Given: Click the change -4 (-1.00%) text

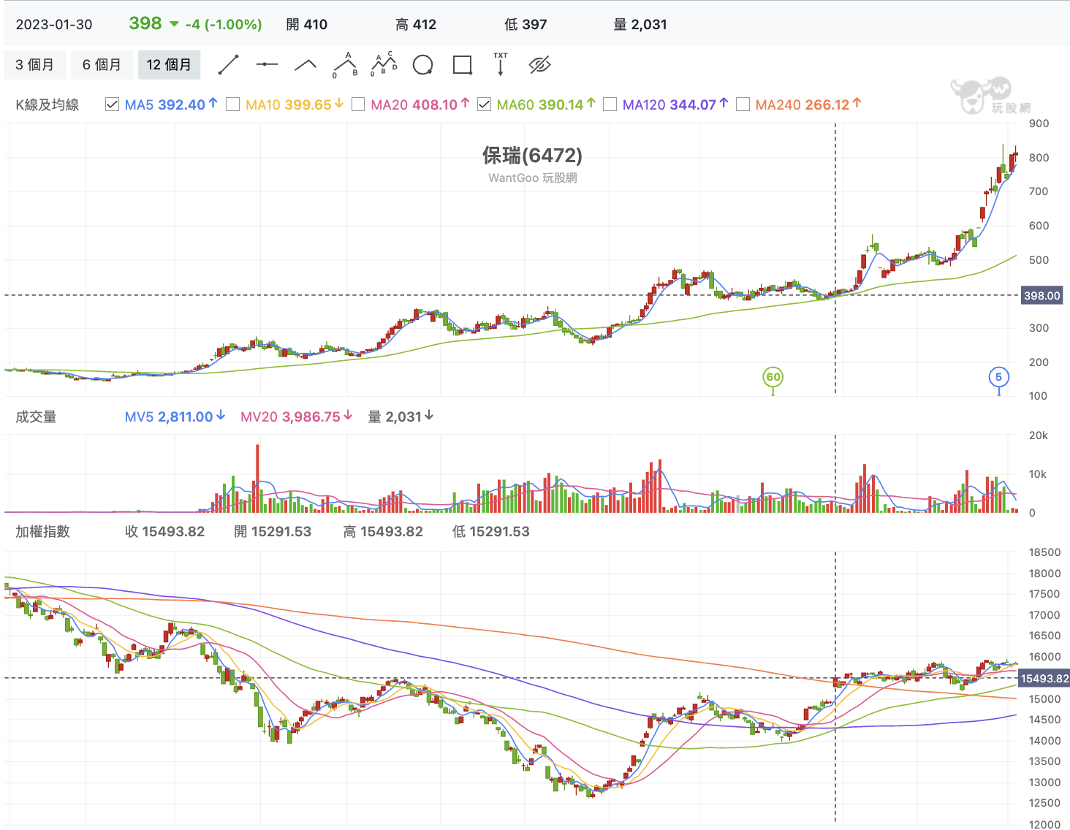Looking at the screenshot, I should (x=224, y=24).
